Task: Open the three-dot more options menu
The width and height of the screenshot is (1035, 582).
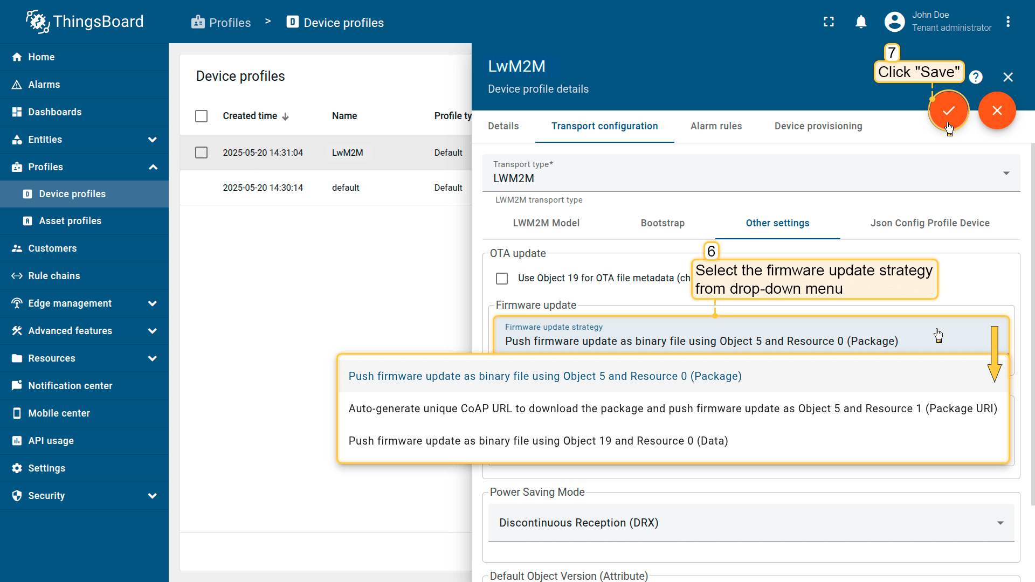Action: [x=1008, y=22]
